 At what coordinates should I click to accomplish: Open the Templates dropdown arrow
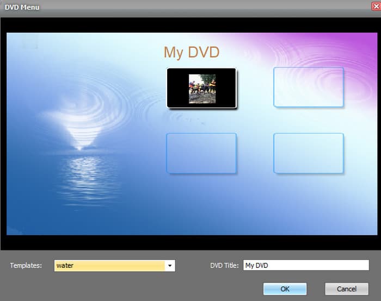(170, 266)
